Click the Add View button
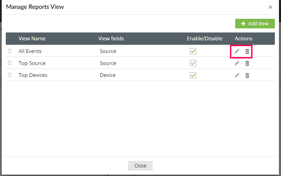Viewport: 281px width, 176px height. pos(255,24)
